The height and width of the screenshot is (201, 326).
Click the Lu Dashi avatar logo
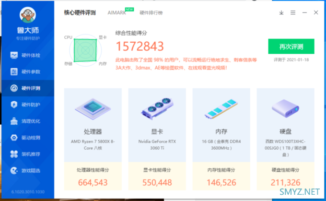point(28,15)
